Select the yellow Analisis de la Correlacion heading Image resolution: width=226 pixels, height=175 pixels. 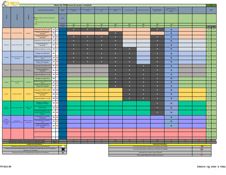click(34, 144)
